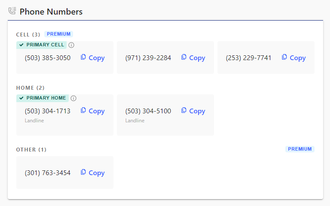330x206 pixels.
Task: Select the Primary Home badge
Action: [43, 98]
